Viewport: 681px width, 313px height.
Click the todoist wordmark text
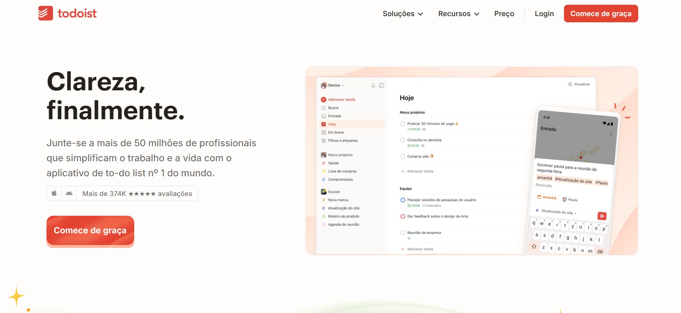click(77, 14)
